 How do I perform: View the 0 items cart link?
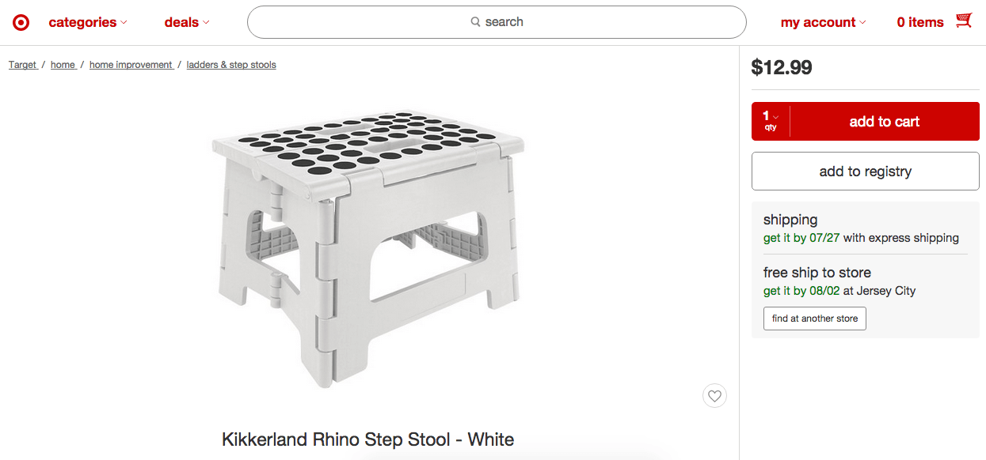919,22
